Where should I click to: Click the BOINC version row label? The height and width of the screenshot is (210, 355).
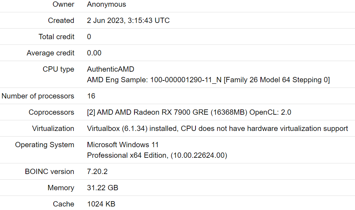click(x=50, y=172)
